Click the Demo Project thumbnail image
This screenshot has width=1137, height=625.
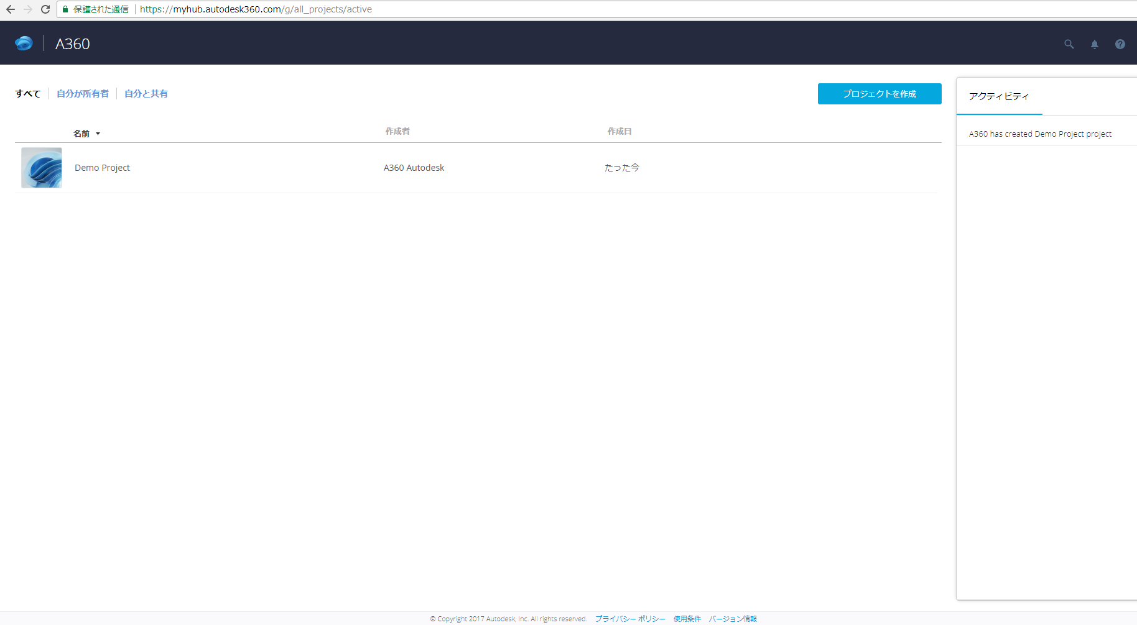[x=42, y=168]
